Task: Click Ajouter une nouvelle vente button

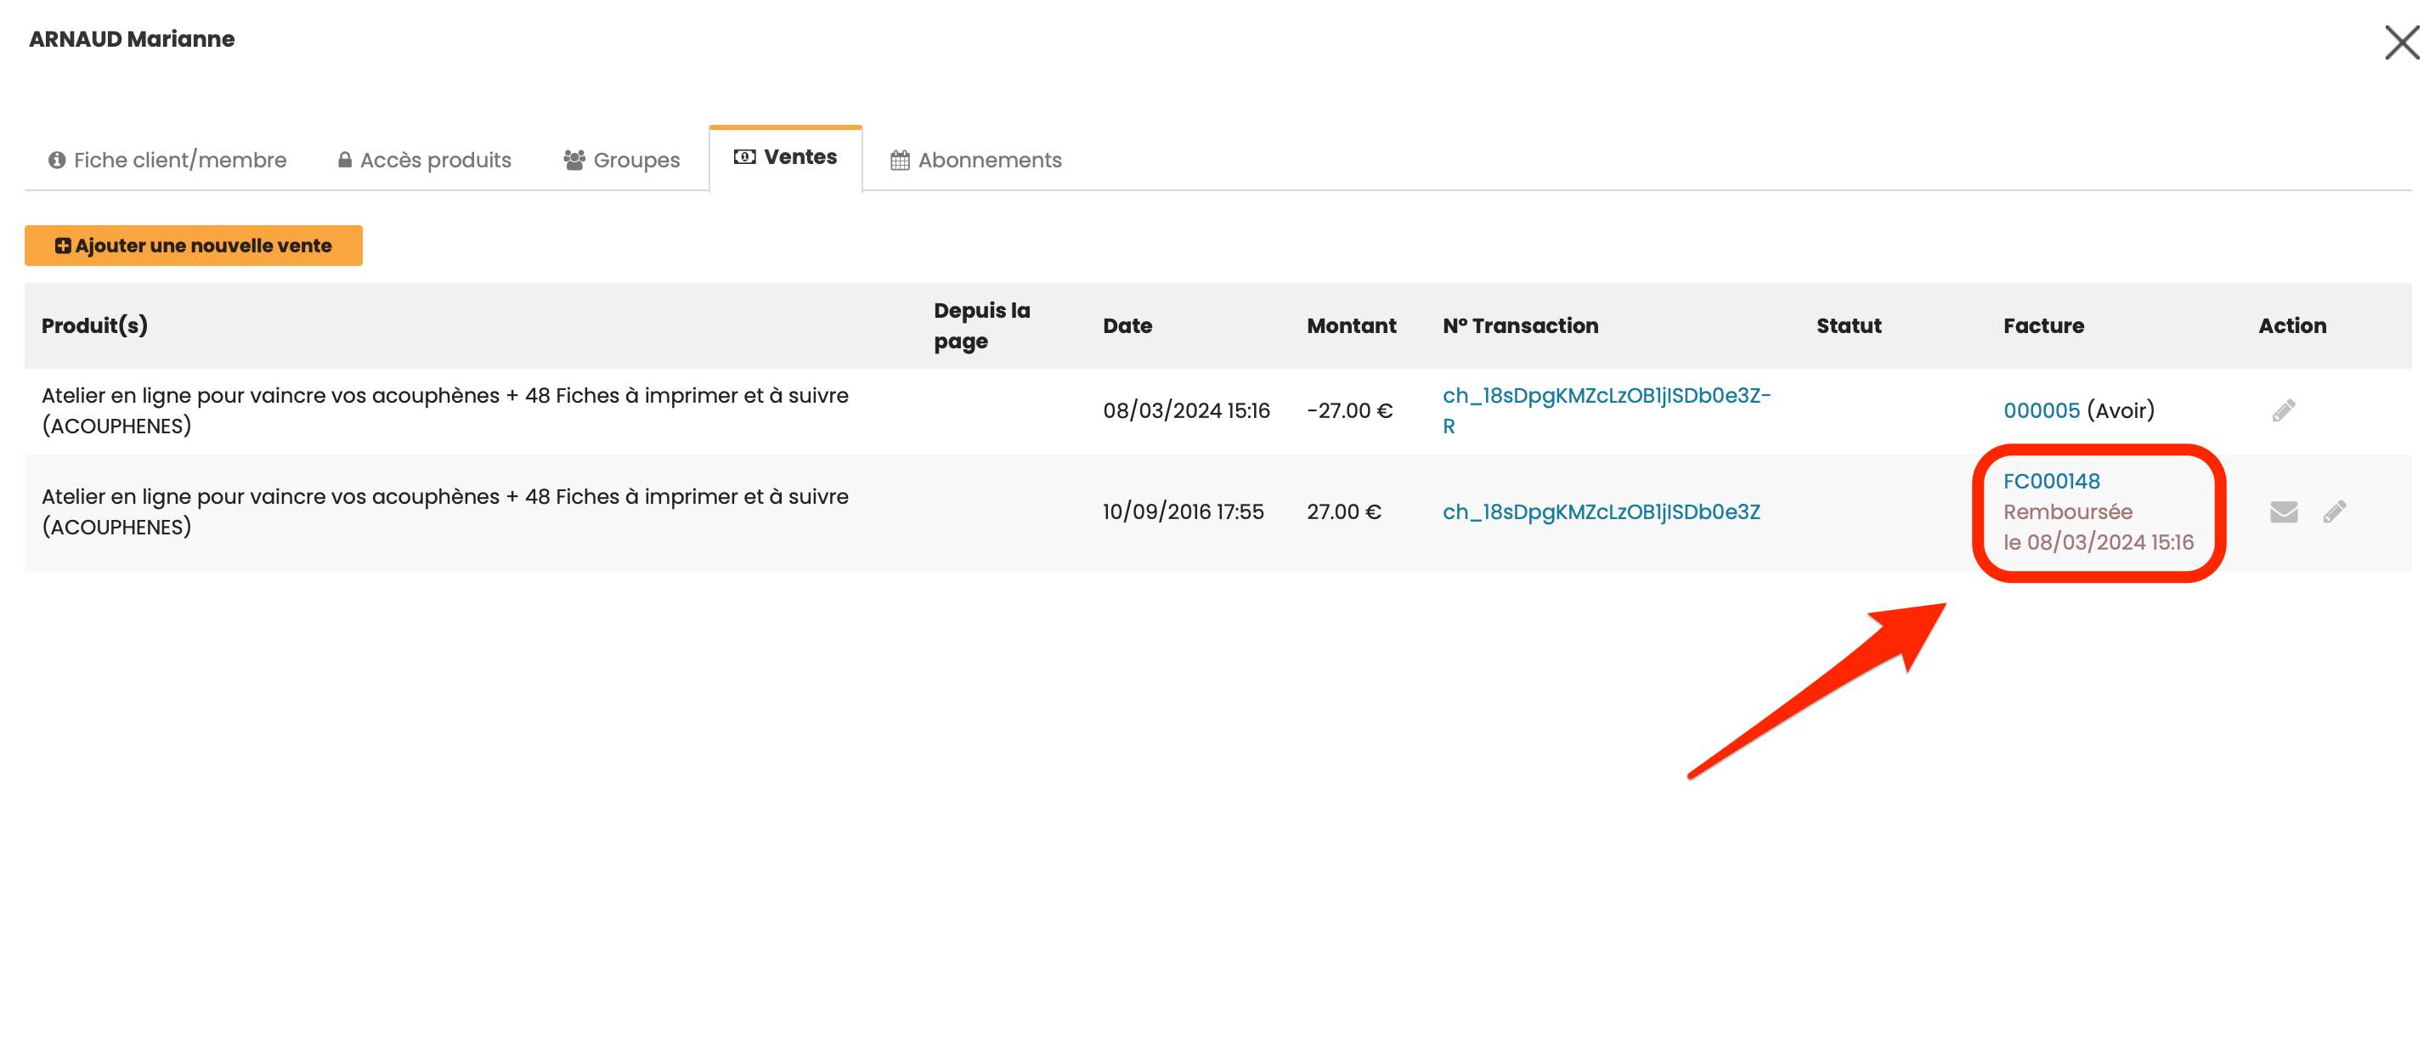Action: (194, 246)
